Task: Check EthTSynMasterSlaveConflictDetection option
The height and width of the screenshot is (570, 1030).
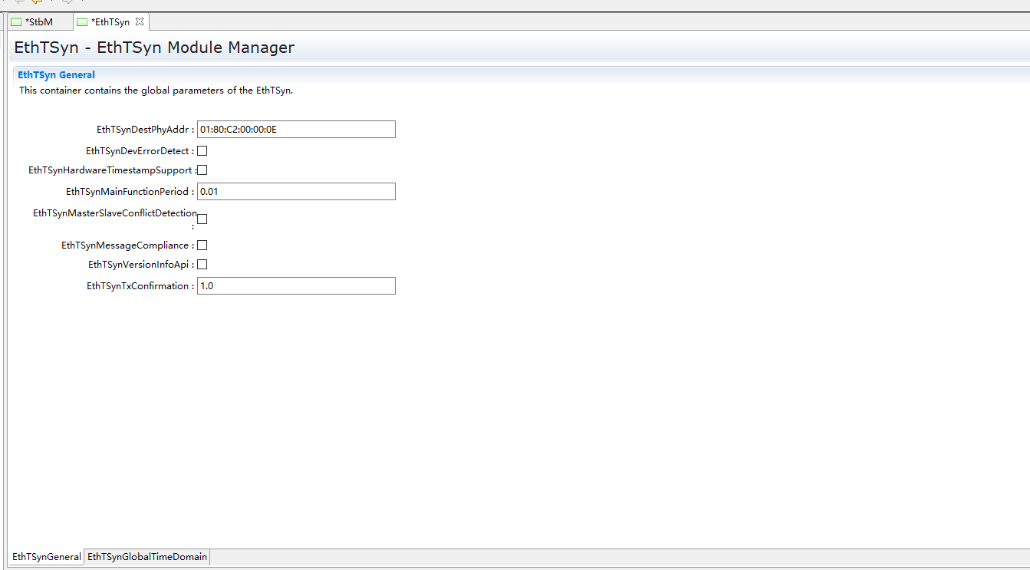Action: pyautogui.click(x=202, y=219)
